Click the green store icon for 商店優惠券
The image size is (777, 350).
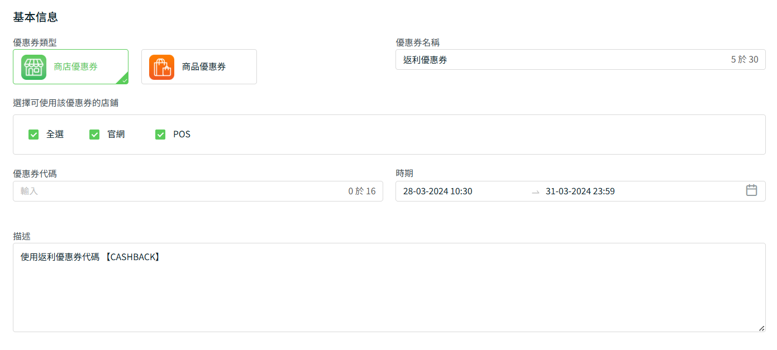[x=34, y=67]
